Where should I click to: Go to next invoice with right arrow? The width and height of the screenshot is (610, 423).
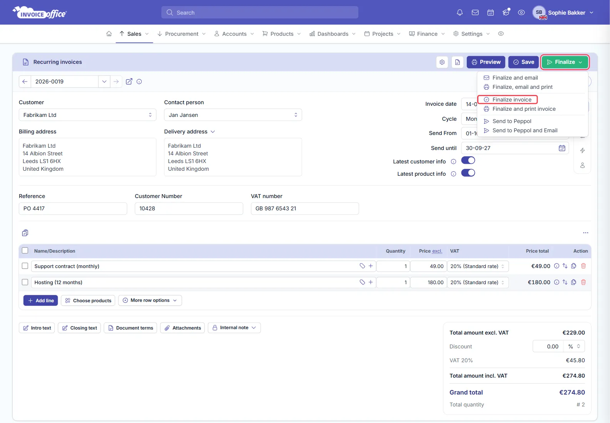point(116,82)
